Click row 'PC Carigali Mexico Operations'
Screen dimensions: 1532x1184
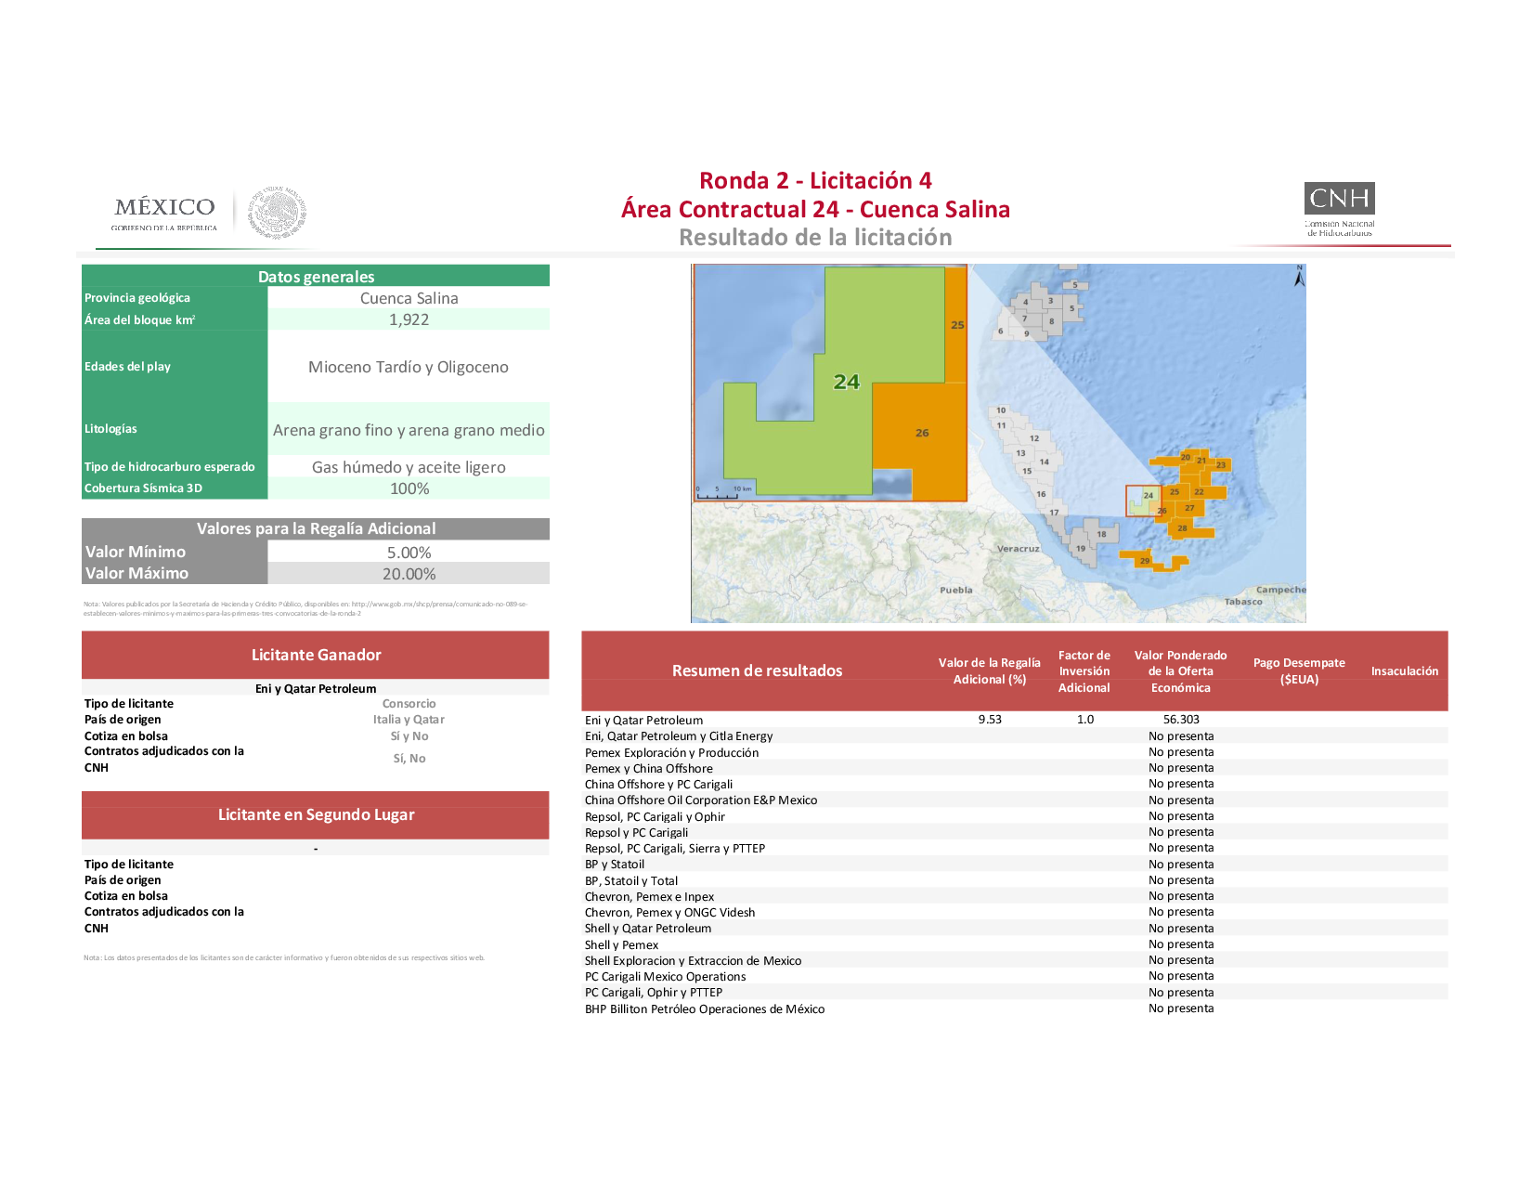(1015, 976)
